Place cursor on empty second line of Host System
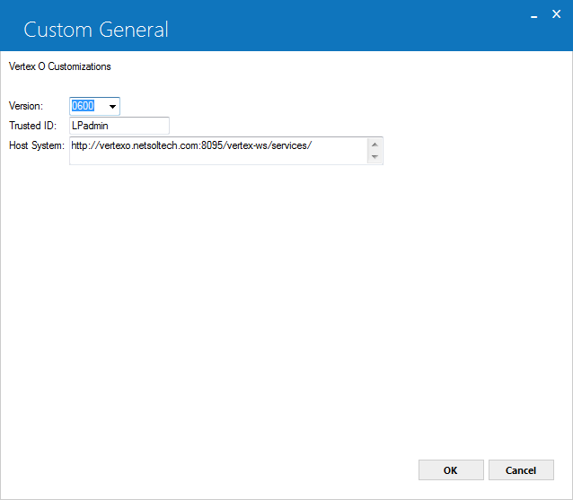Screen dimensions: 573x500 218,158
